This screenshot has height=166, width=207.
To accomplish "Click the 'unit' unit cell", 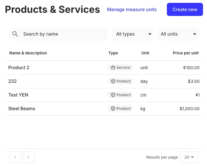I will (144, 67).
